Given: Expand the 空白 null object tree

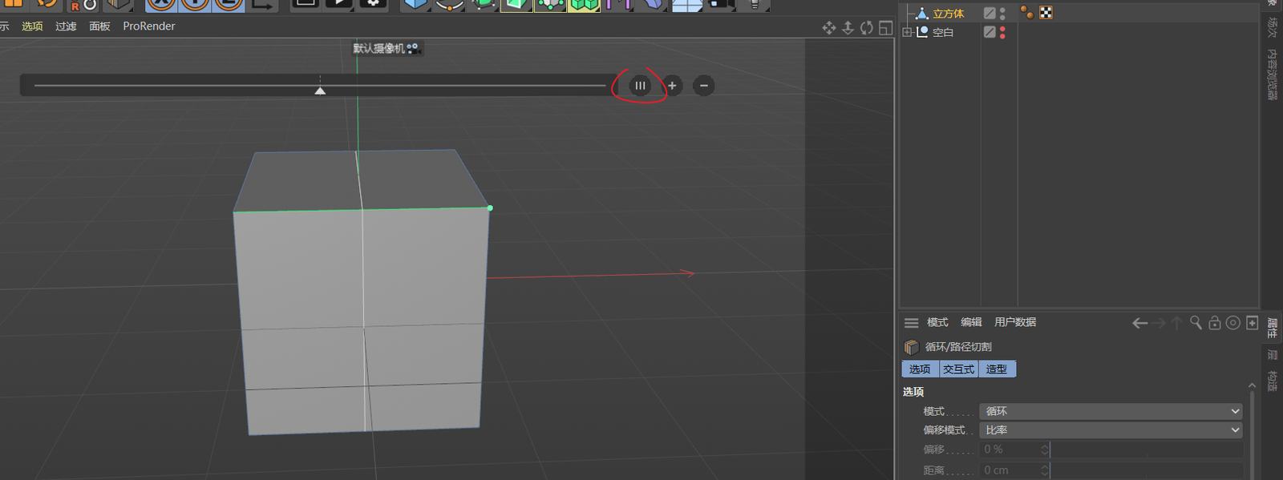Looking at the screenshot, I should click(907, 32).
